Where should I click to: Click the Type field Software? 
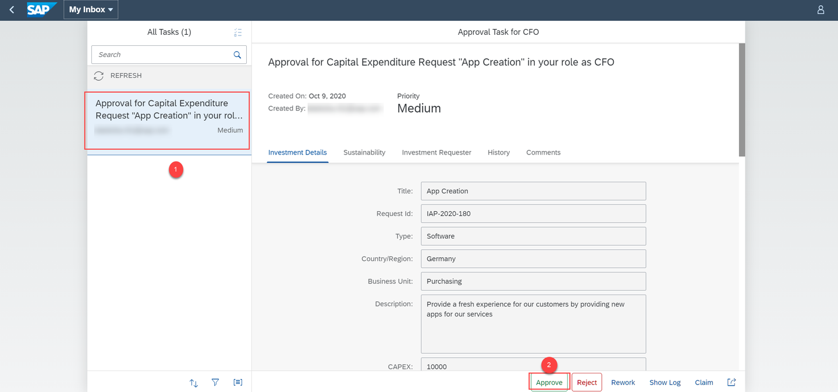point(533,236)
